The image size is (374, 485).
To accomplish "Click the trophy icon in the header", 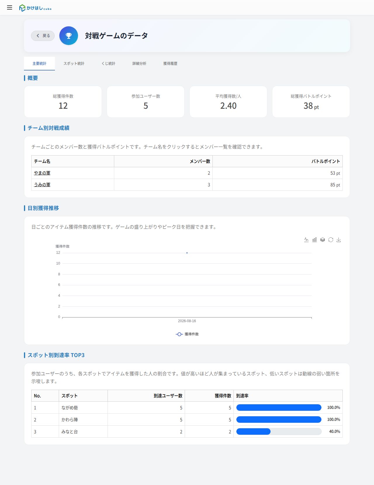I will (x=69, y=36).
